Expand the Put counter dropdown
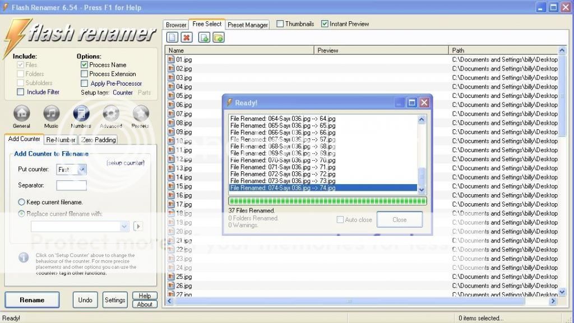 click(x=82, y=169)
